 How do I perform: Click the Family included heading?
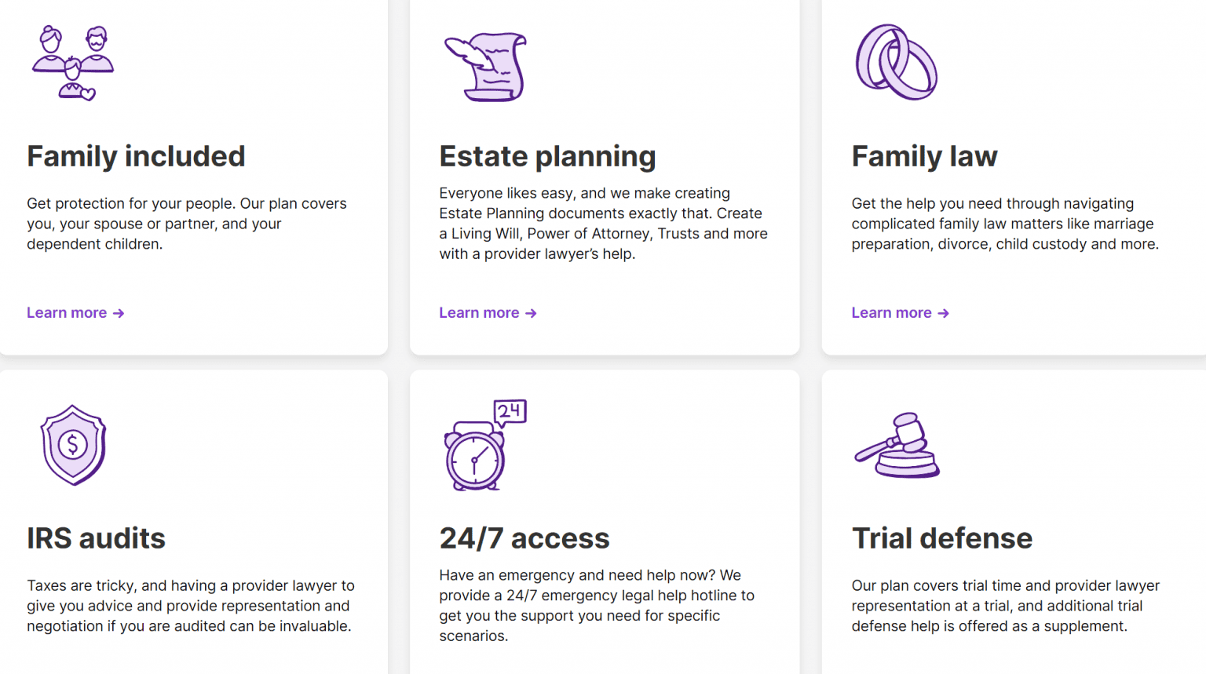[136, 156]
